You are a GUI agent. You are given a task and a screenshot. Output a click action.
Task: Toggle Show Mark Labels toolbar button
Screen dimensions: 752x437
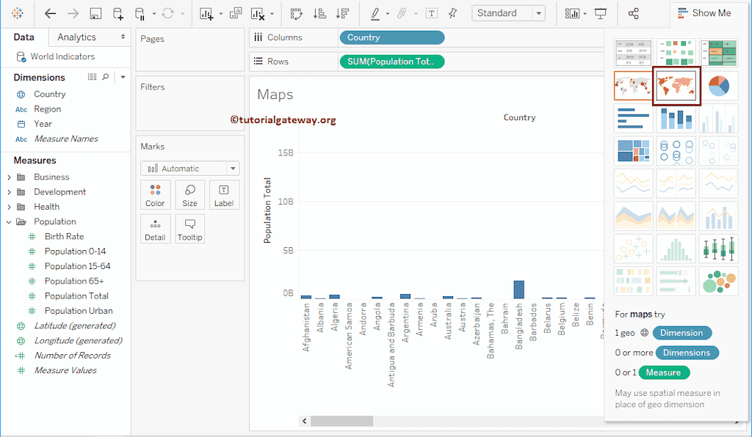(x=432, y=13)
